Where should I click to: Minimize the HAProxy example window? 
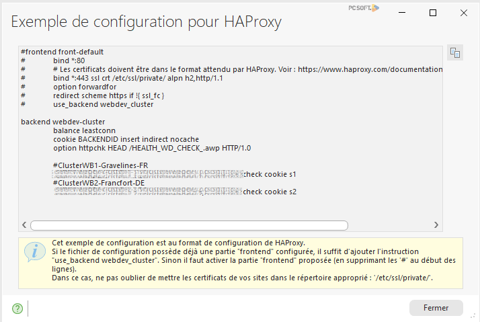click(402, 13)
